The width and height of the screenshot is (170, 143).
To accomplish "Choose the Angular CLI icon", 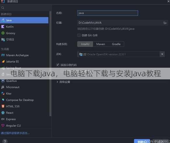I will [3, 125].
